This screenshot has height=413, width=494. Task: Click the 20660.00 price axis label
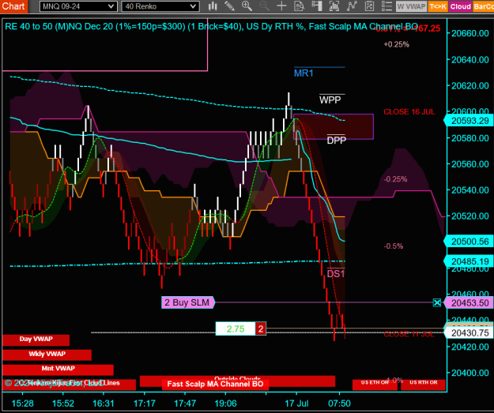coord(470,33)
